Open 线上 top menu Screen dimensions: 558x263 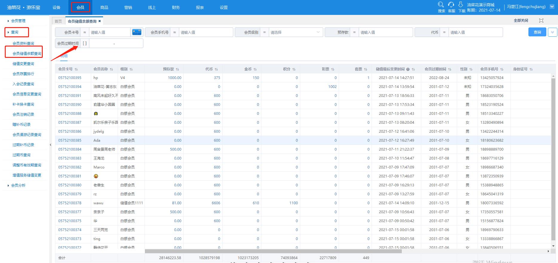152,7
